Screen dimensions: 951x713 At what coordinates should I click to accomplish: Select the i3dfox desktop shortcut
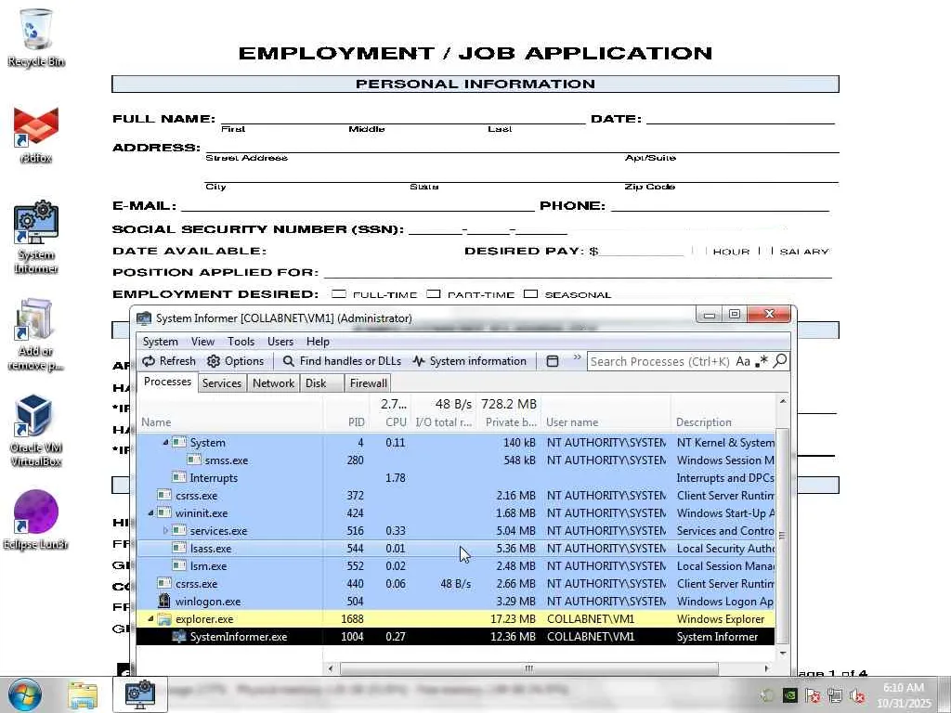click(36, 135)
